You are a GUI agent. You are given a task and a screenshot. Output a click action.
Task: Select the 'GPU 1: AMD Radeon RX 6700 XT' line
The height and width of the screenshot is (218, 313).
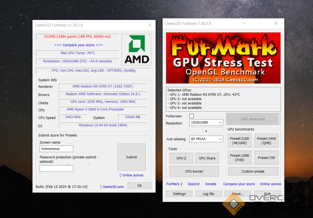(x=204, y=95)
